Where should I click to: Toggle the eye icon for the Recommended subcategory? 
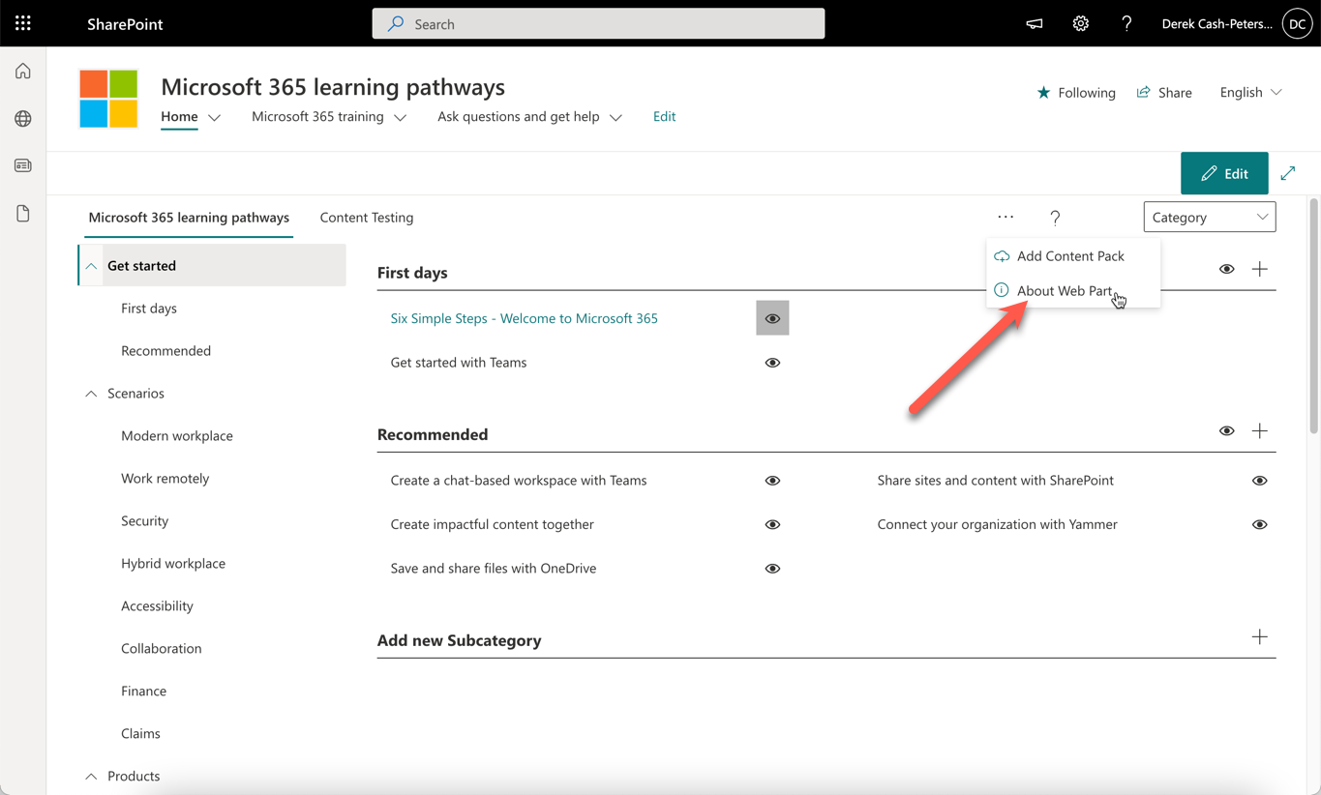point(1226,430)
